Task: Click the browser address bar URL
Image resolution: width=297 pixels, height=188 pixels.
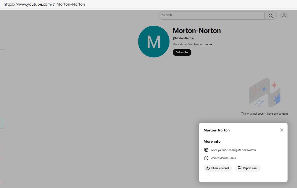Action: click(x=44, y=4)
